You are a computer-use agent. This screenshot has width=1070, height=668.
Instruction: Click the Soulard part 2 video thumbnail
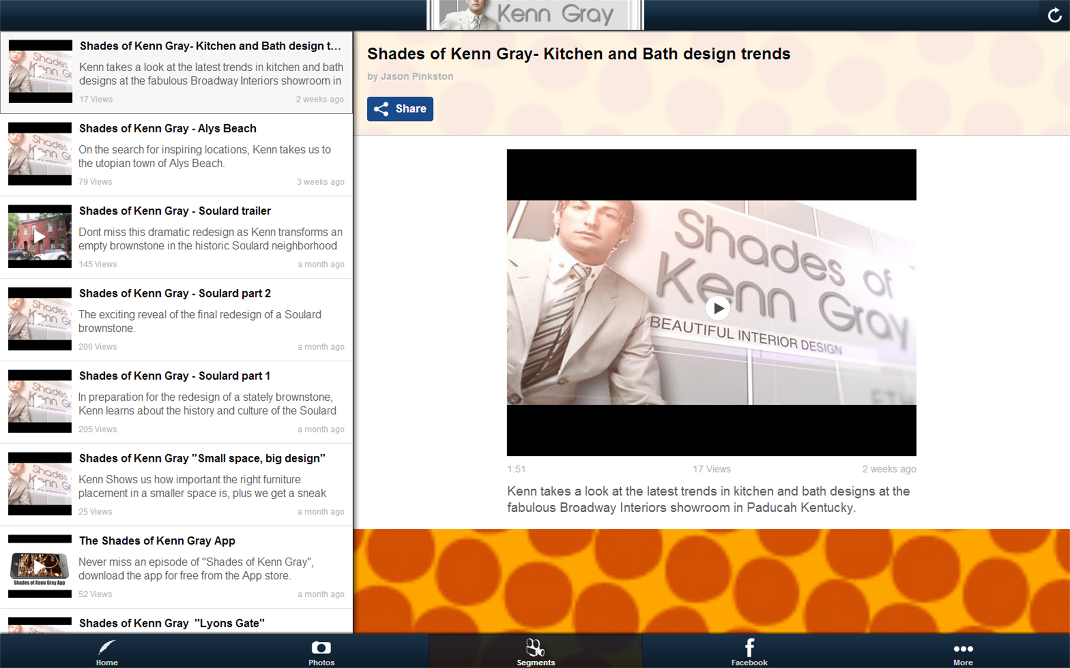[39, 319]
